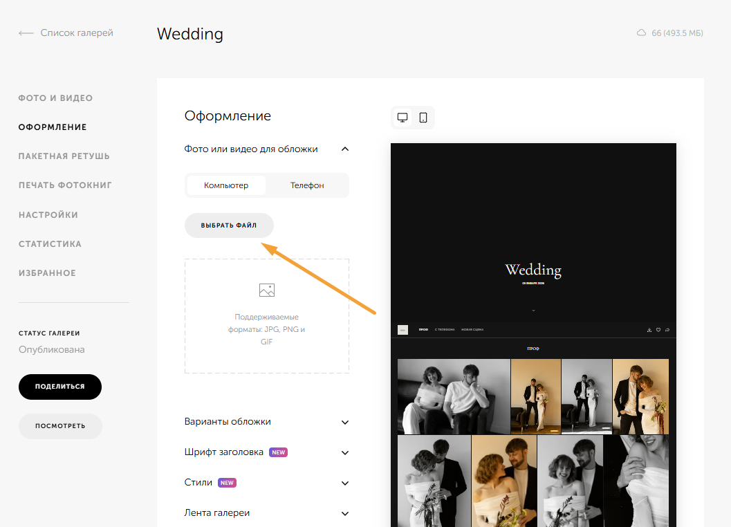The image size is (731, 527).
Task: Open the first black-and-white couple thumbnail
Action: tap(454, 396)
